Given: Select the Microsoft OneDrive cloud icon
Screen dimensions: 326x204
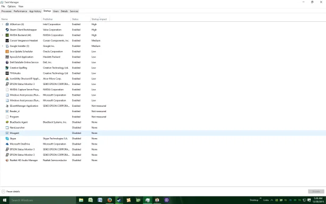Looking at the screenshot, I should pos(7,144).
